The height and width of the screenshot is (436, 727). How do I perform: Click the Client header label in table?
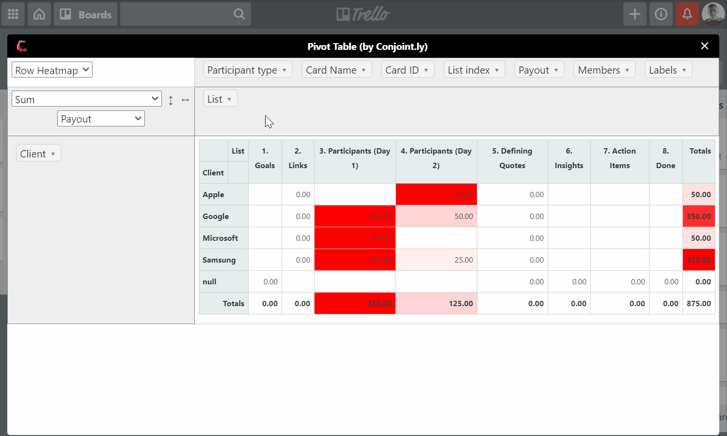[x=213, y=172]
